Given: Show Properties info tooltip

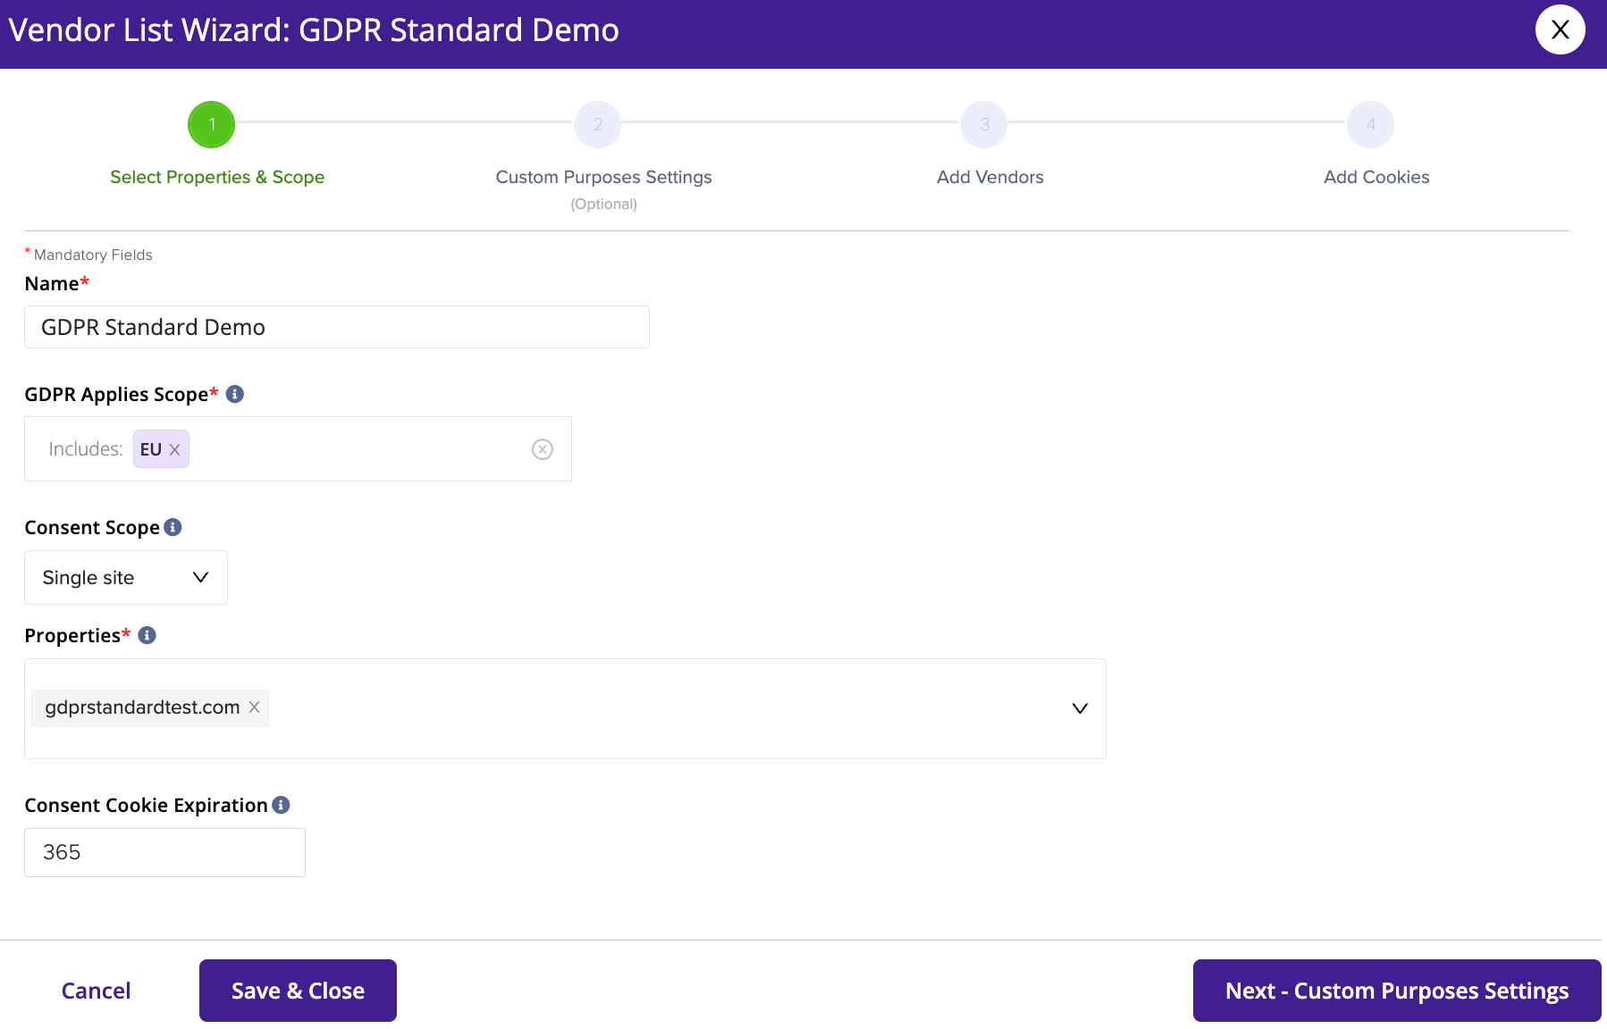Looking at the screenshot, I should click(x=147, y=635).
